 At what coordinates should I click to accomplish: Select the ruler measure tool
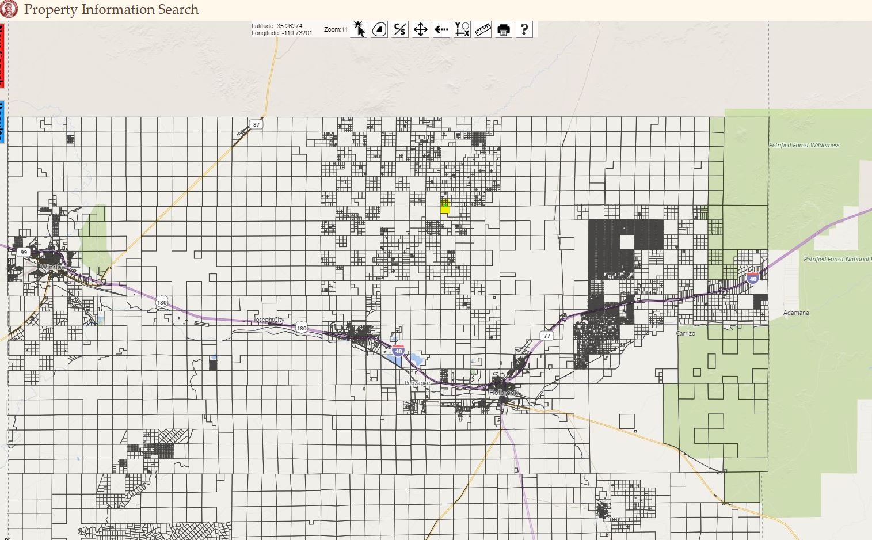[483, 29]
